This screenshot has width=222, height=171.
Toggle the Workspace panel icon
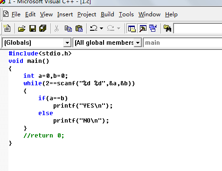pyautogui.click(x=132, y=28)
